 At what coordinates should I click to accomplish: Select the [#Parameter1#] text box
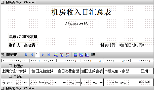(80, 23)
